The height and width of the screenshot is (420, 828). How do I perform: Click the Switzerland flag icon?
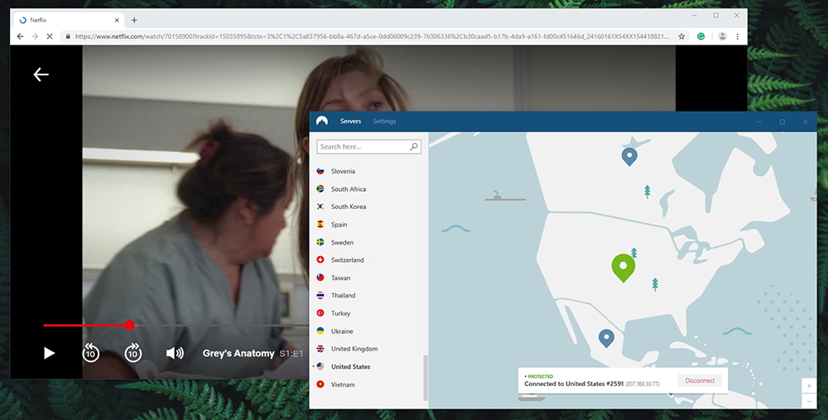click(x=320, y=260)
